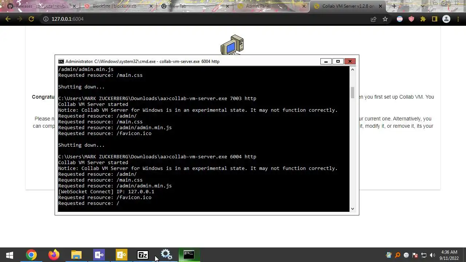Open Chrome from the taskbar
The height and width of the screenshot is (262, 466).
[x=31, y=255]
